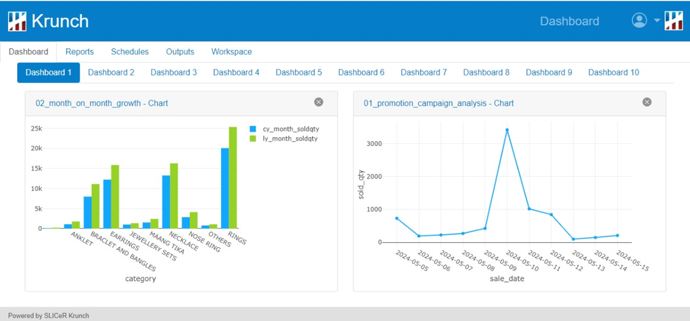Go to the Outputs tab
The height and width of the screenshot is (321, 690).
point(180,52)
